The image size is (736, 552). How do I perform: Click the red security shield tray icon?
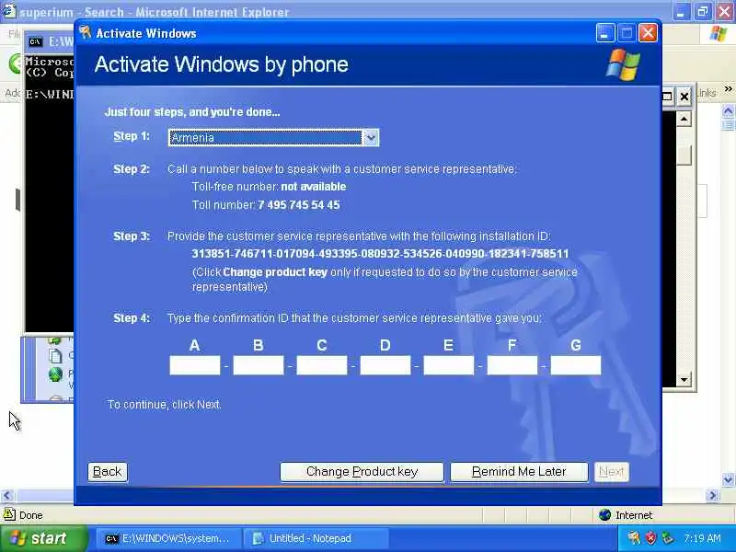click(650, 538)
